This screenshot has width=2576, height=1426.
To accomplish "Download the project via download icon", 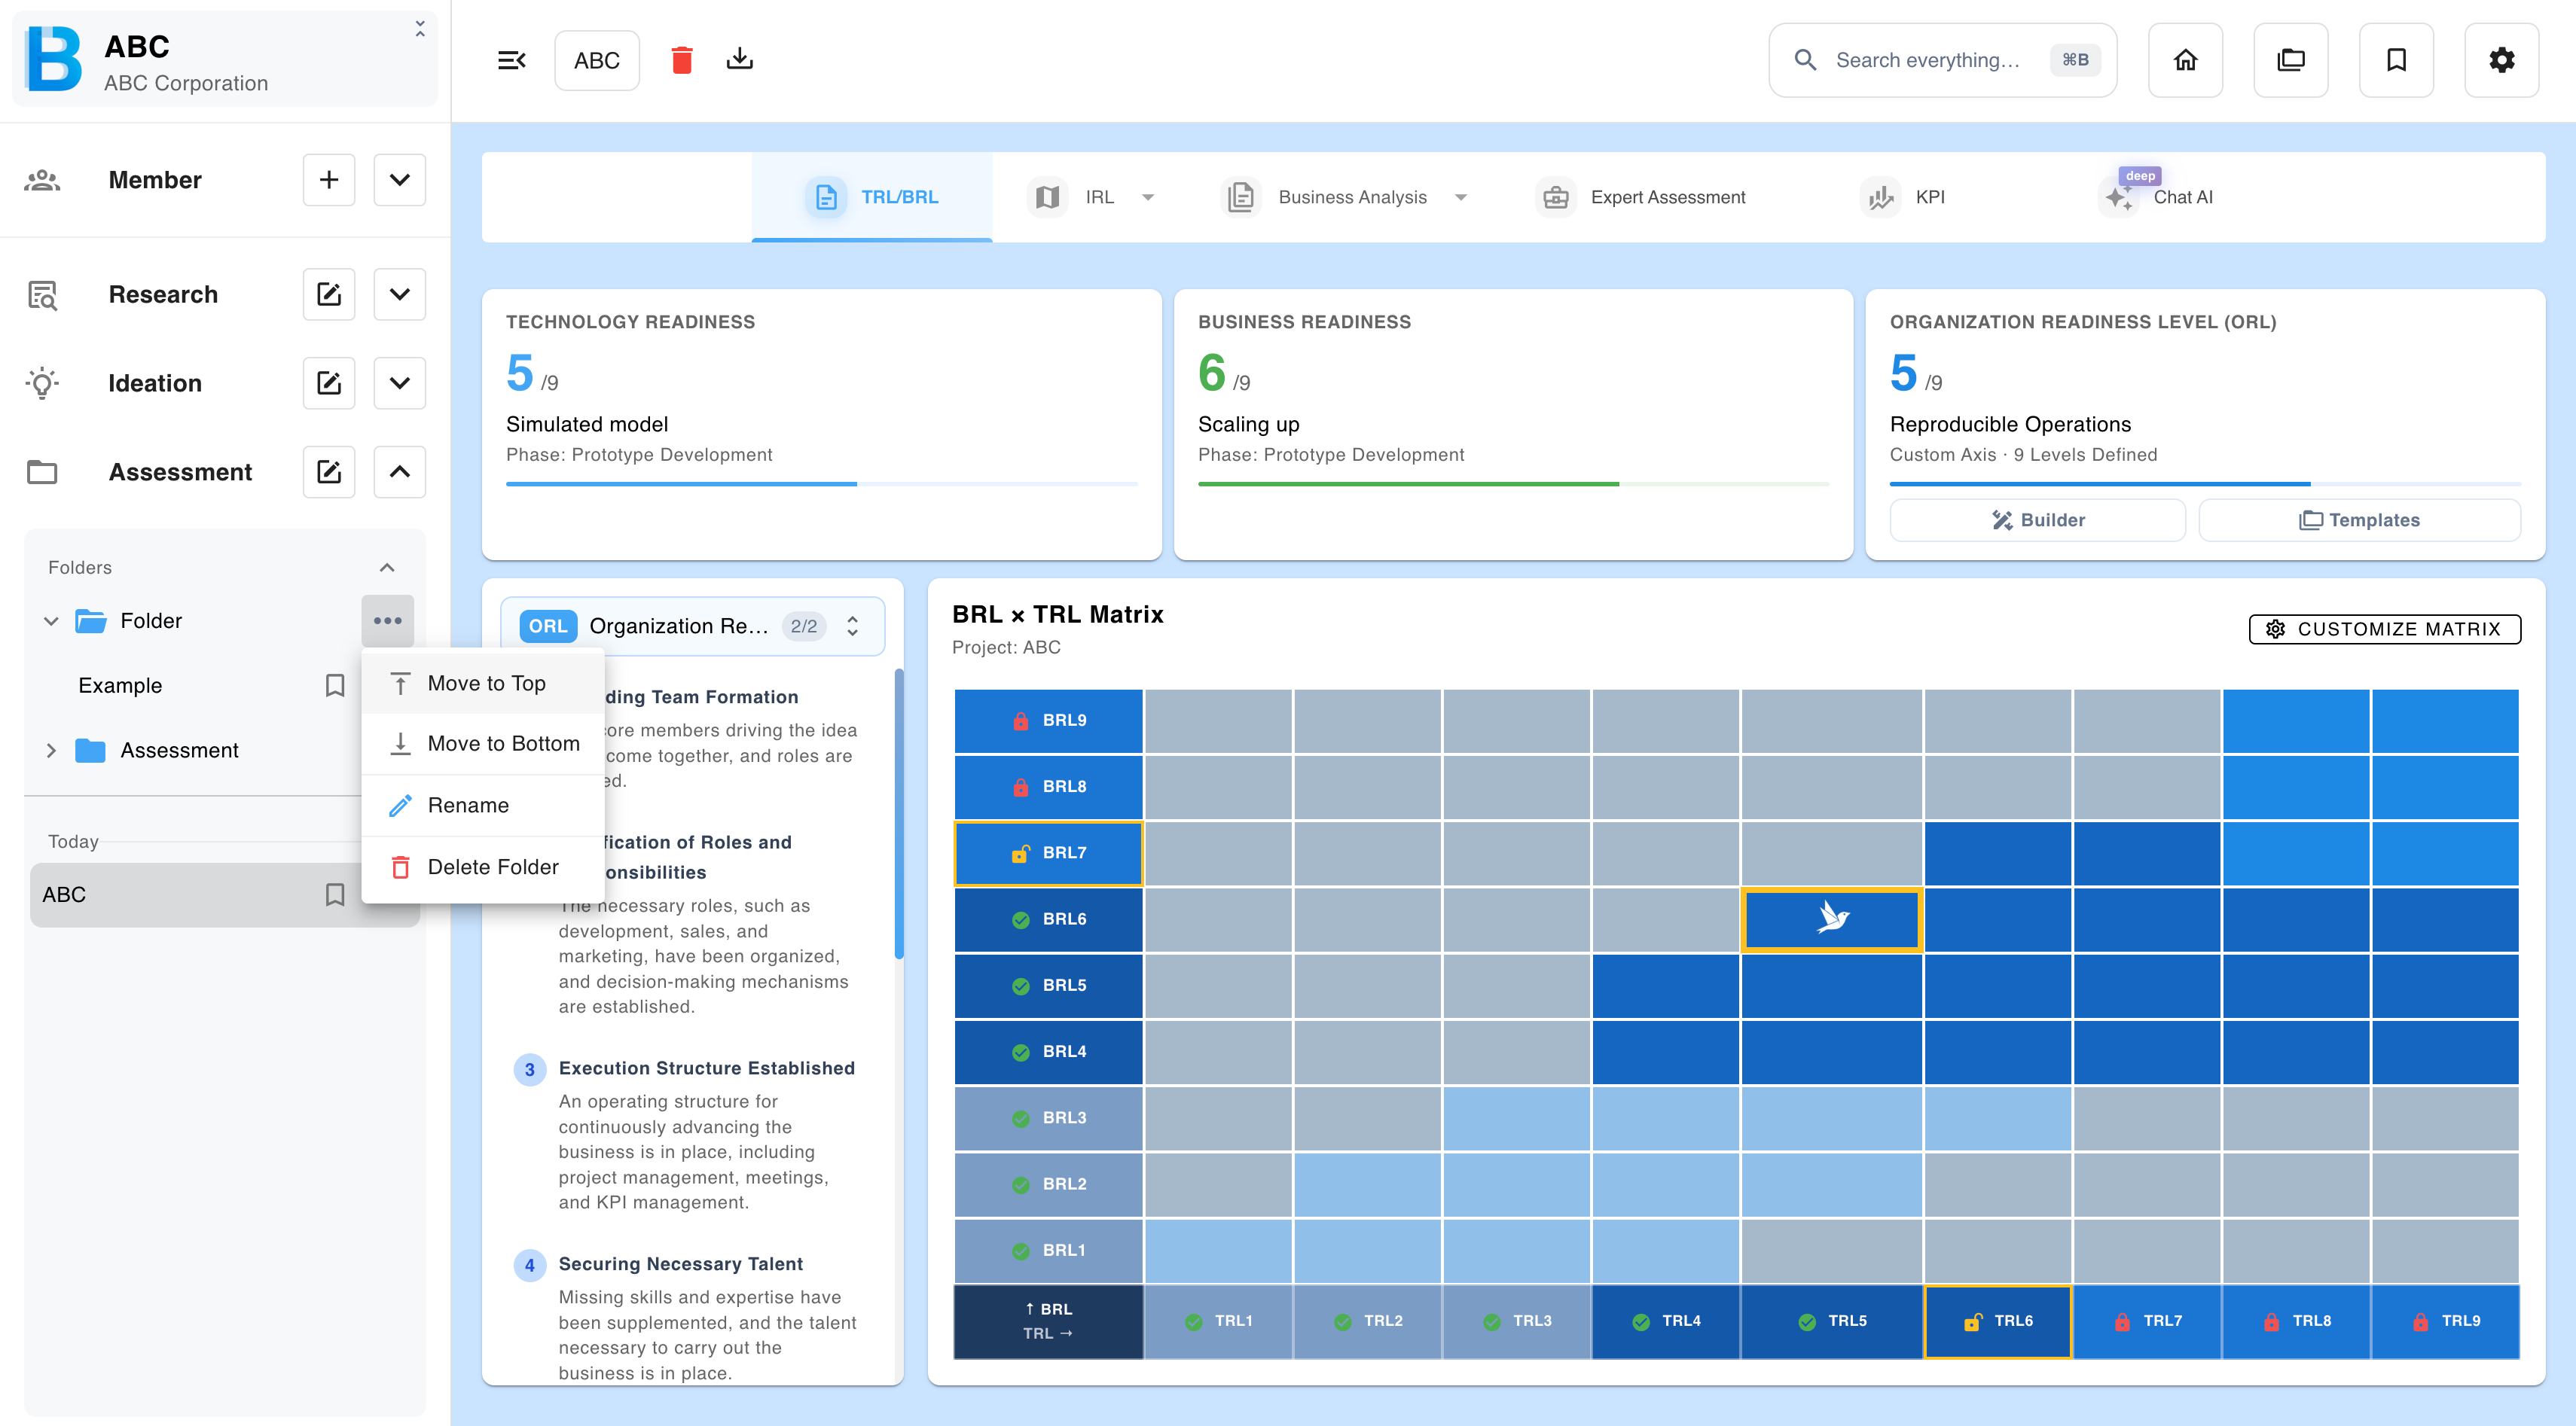I will point(740,60).
